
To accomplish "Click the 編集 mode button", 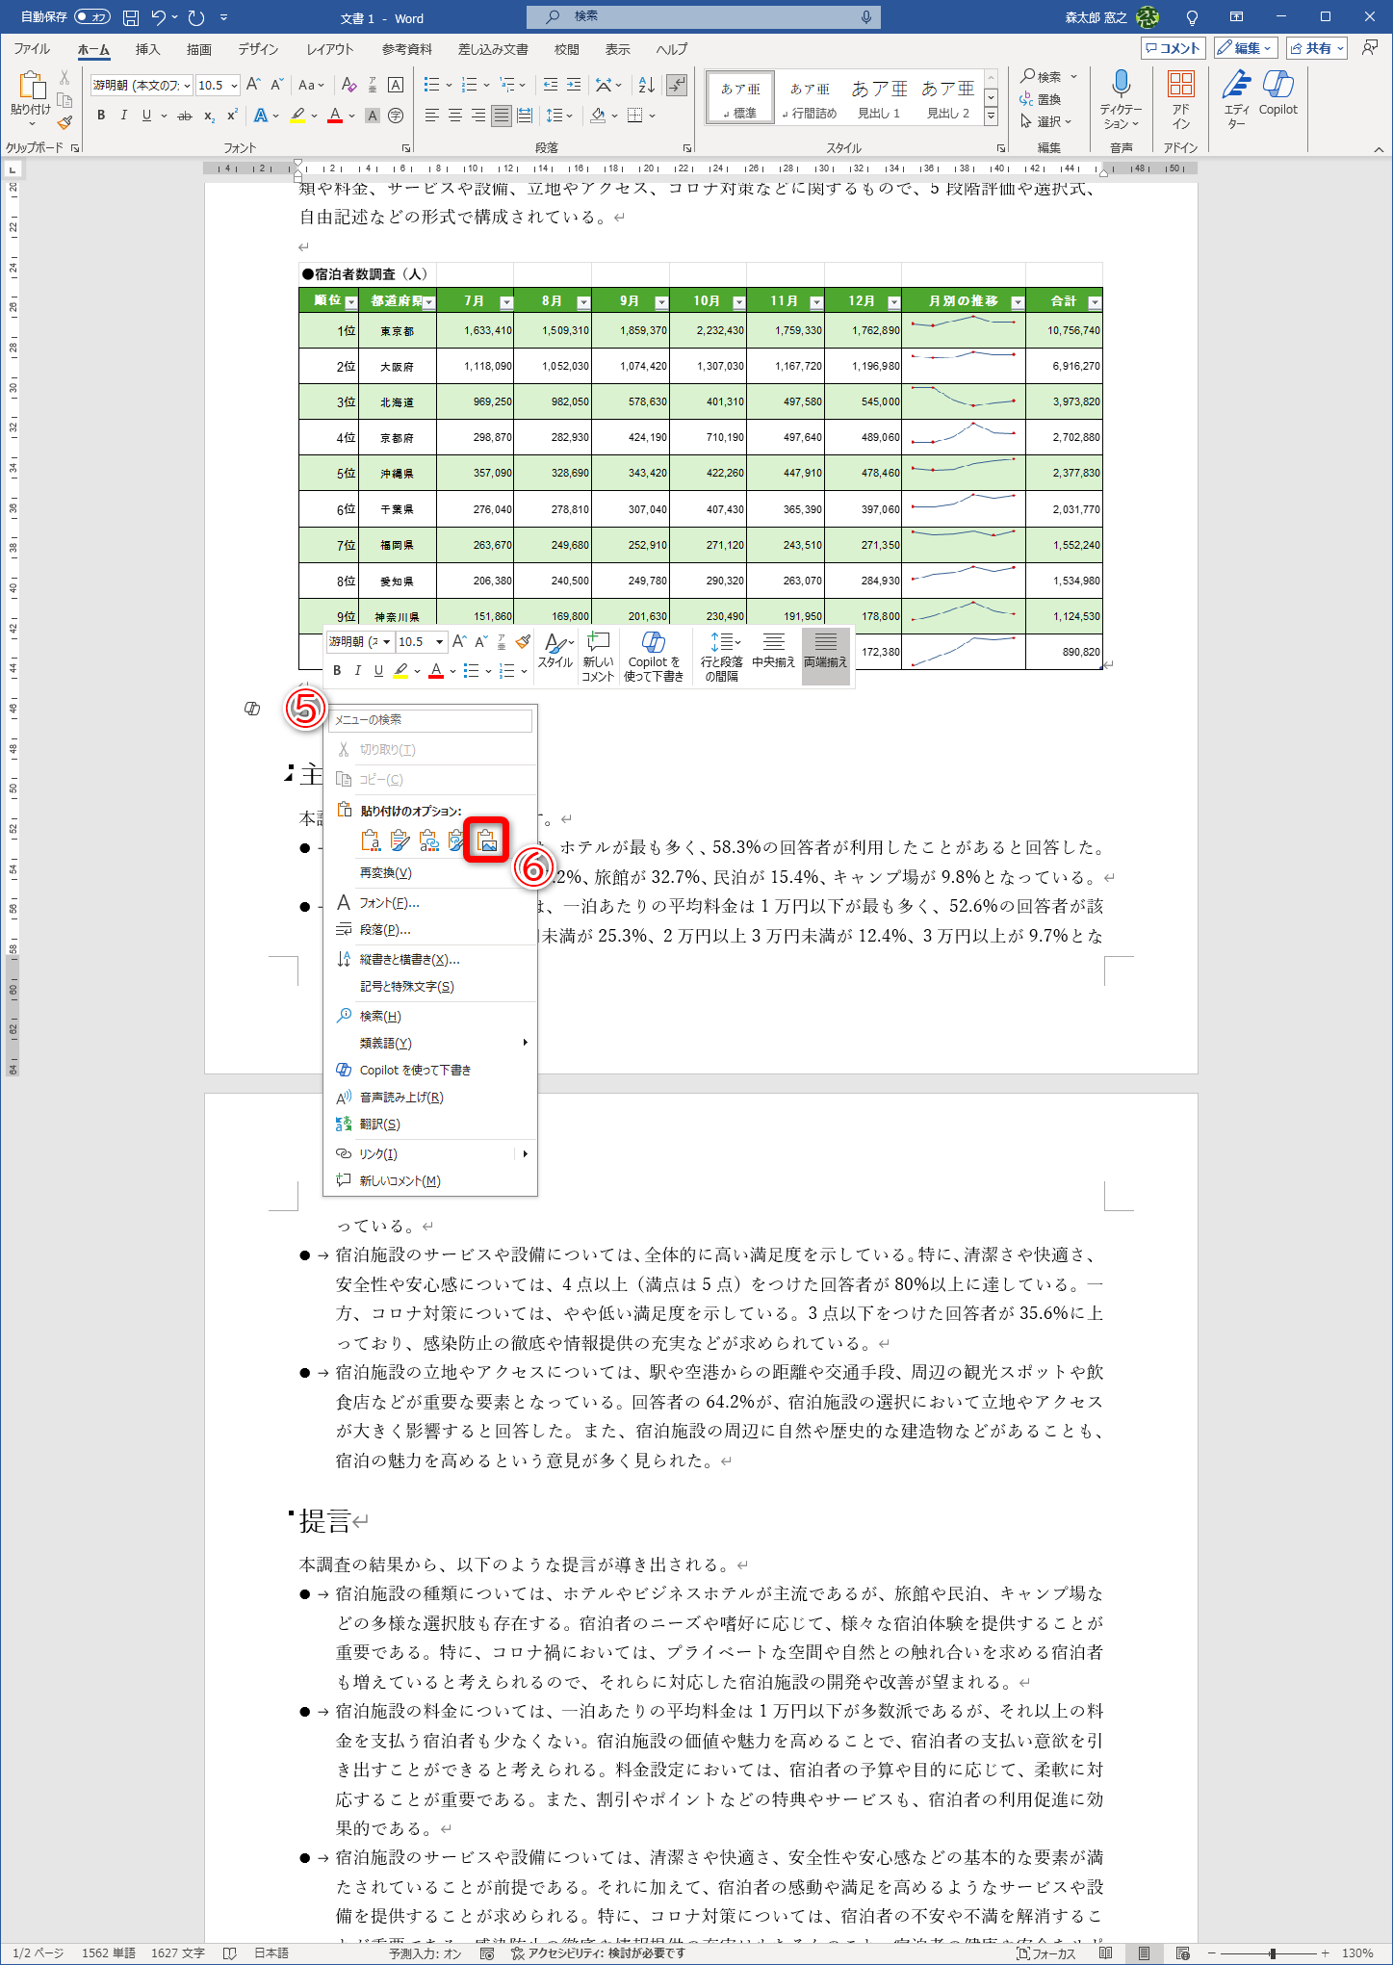I will [x=1246, y=48].
